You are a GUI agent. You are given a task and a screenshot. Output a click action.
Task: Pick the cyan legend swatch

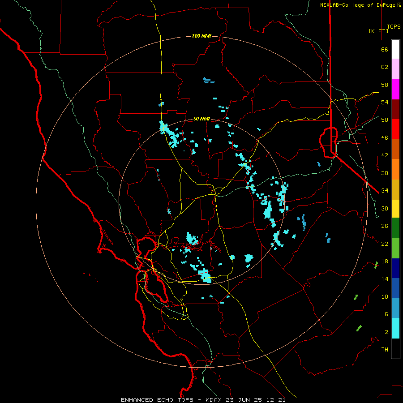coord(395,328)
